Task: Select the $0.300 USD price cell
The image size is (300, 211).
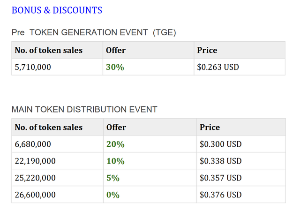Action: 220,144
